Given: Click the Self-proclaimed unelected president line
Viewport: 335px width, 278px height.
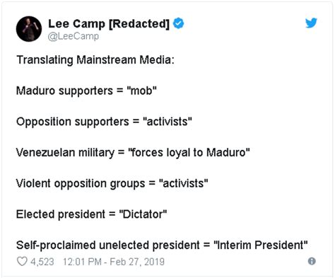Looking at the screenshot, I should point(162,245).
